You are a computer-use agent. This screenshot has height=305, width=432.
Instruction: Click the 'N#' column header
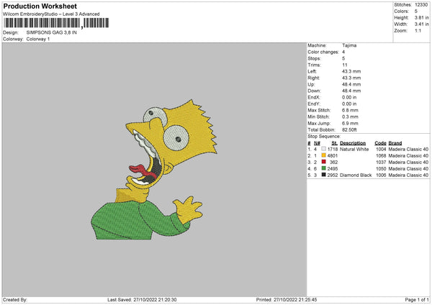[317, 143]
